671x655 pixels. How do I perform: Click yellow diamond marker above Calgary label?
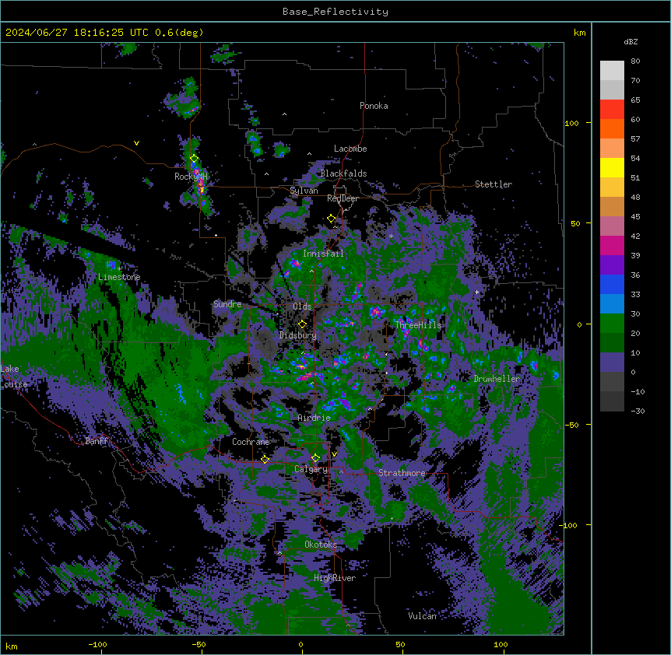tap(315, 458)
